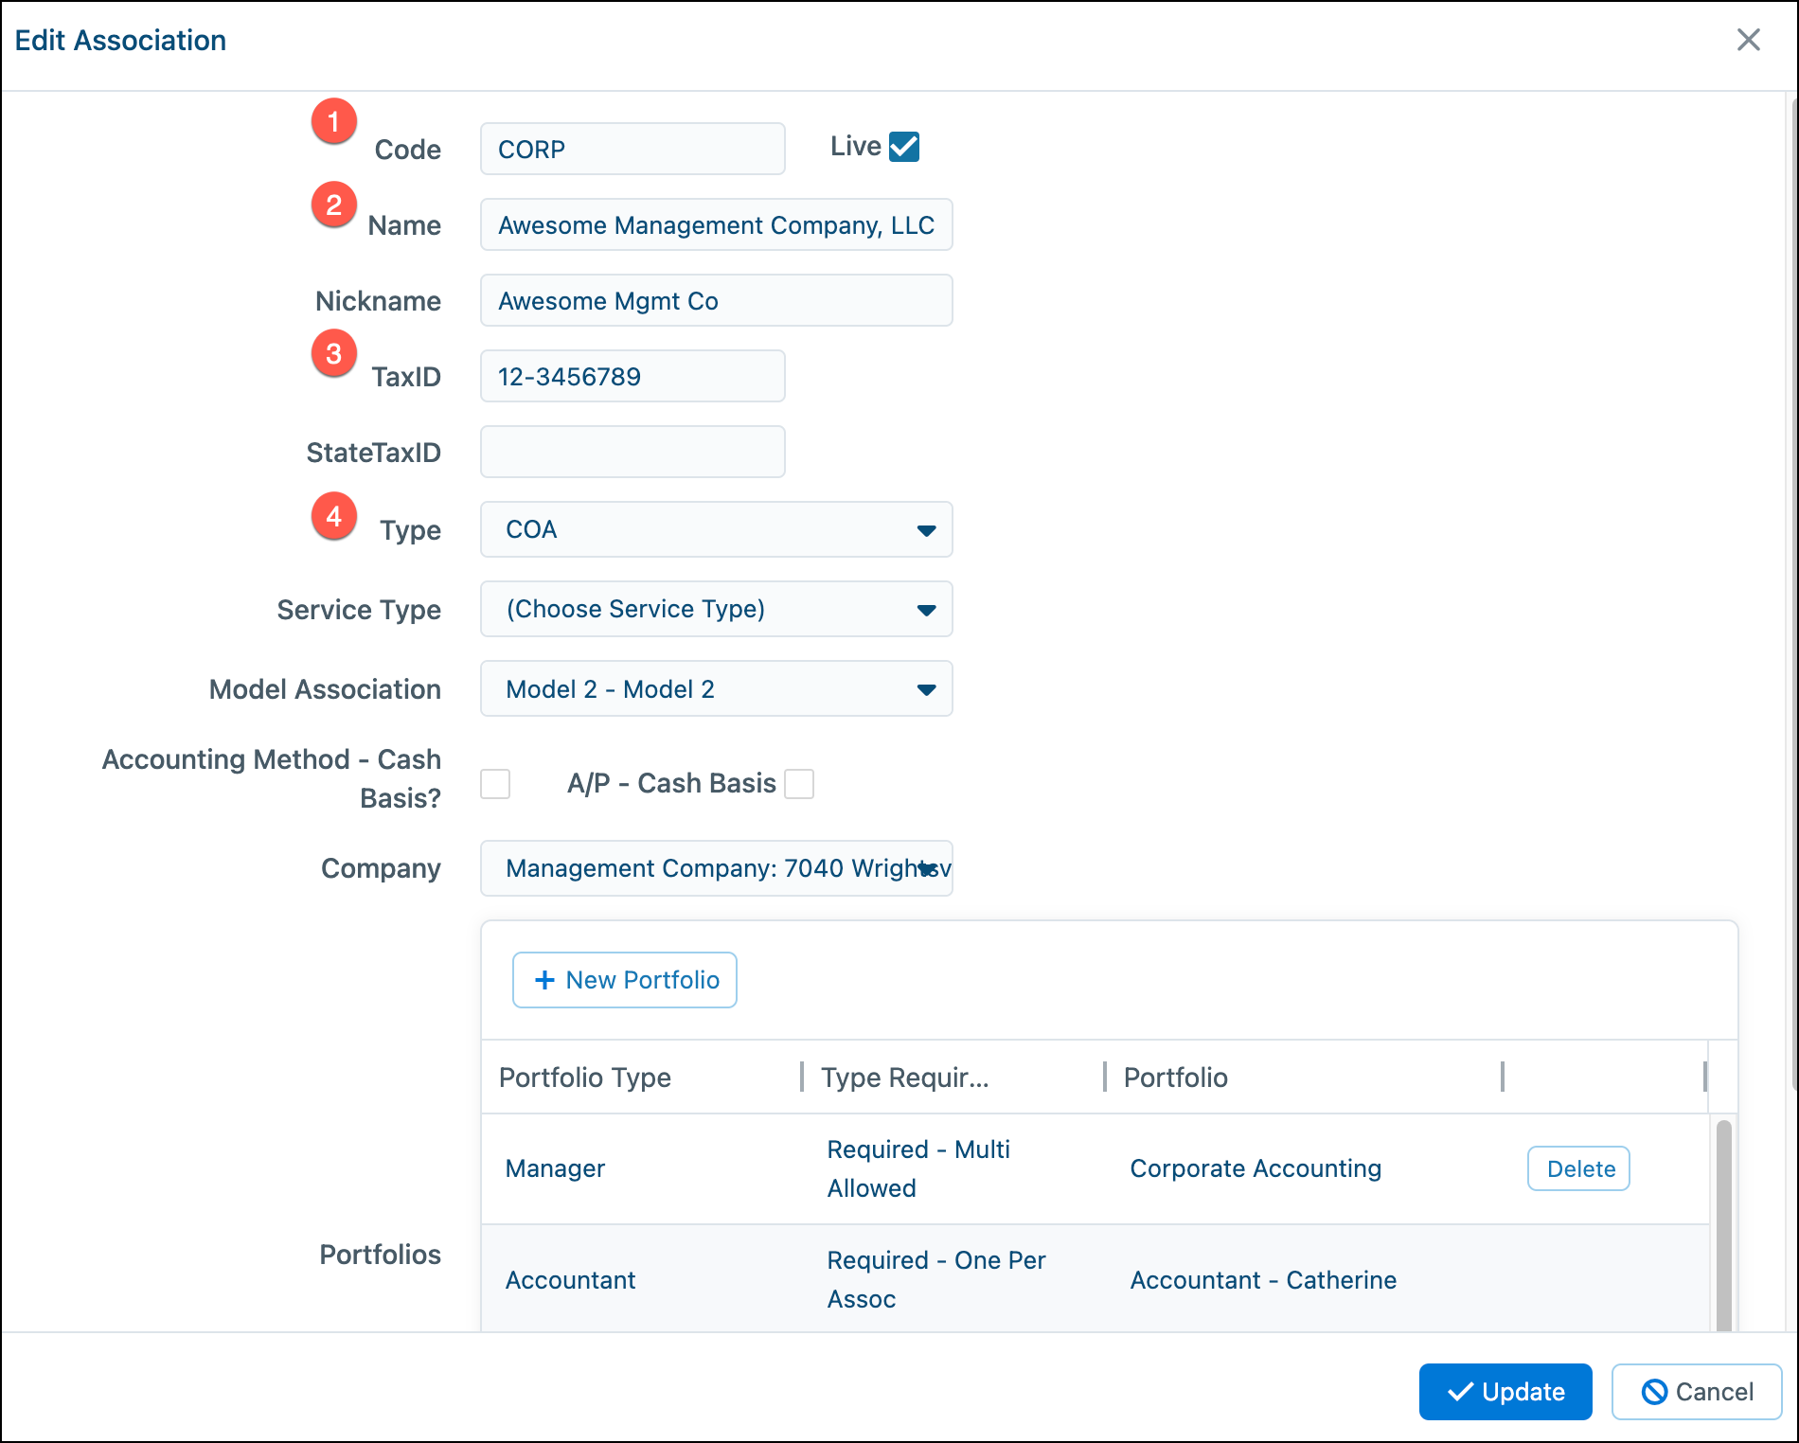Click the portfolio grid vertical scrollbar

point(1724,1225)
